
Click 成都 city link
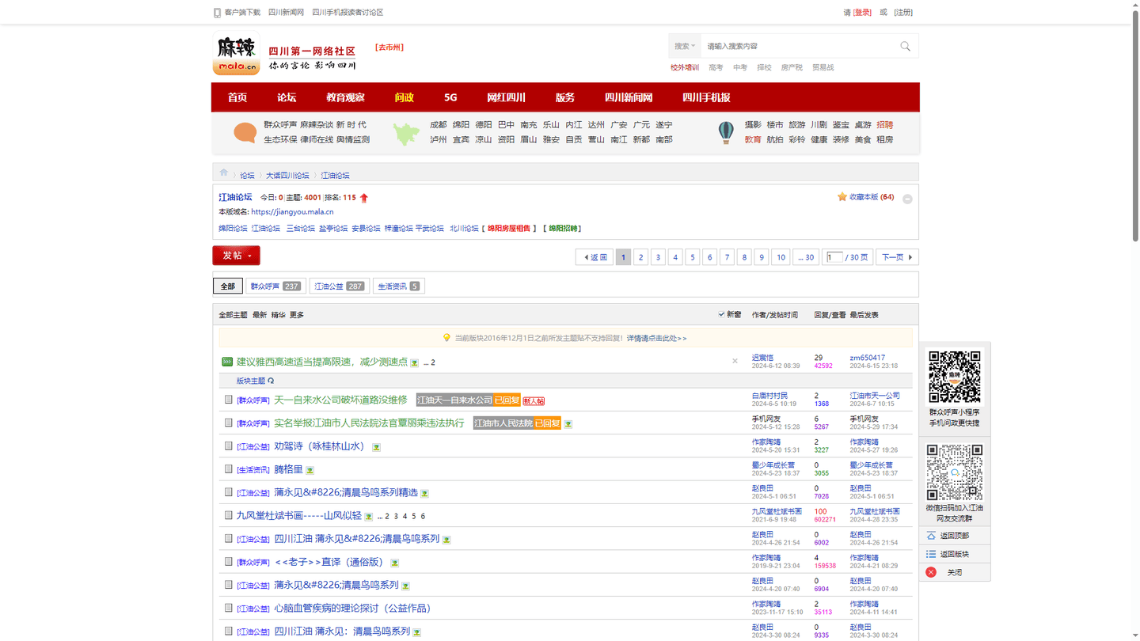point(438,125)
